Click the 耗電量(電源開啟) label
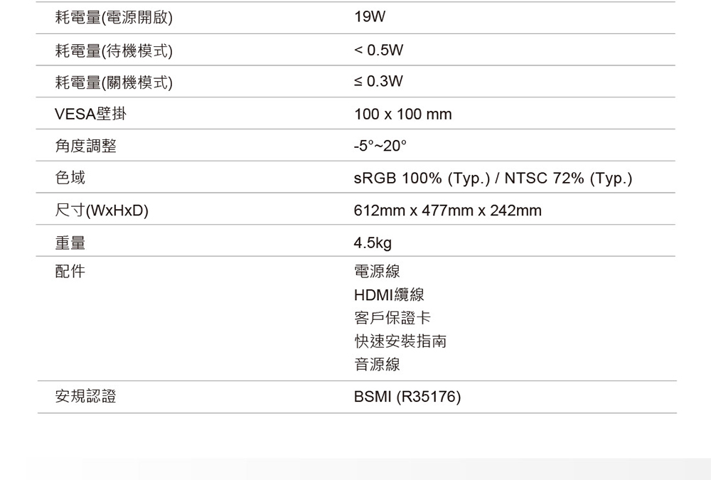This screenshot has width=711, height=480. (113, 18)
